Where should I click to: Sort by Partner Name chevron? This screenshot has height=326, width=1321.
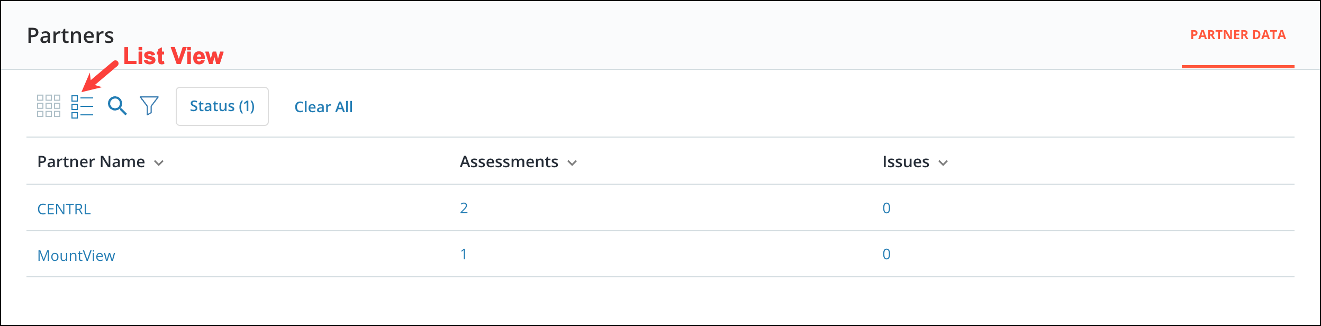point(159,163)
